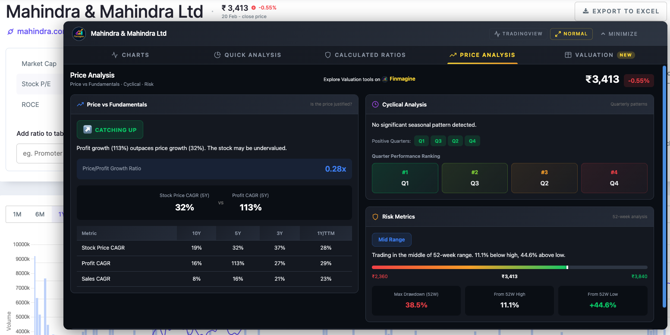Click the Finmagine valuation tools link
The height and width of the screenshot is (335, 670).
(x=401, y=79)
